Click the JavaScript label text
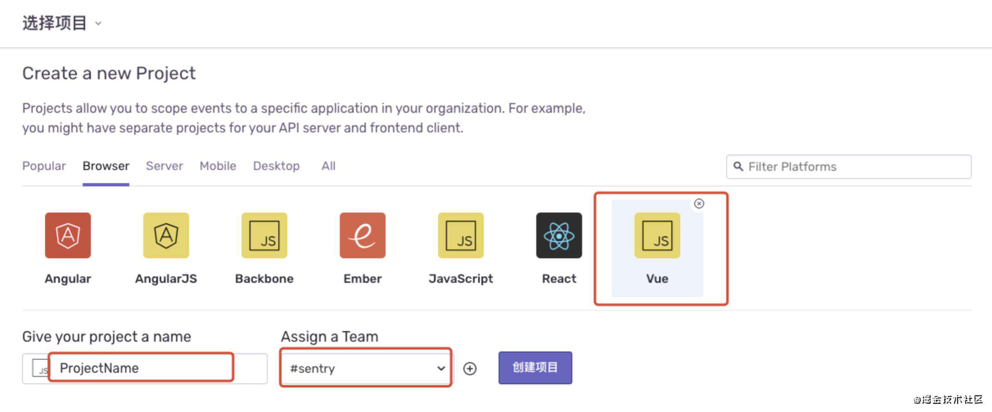Image resolution: width=992 pixels, height=412 pixels. click(461, 279)
